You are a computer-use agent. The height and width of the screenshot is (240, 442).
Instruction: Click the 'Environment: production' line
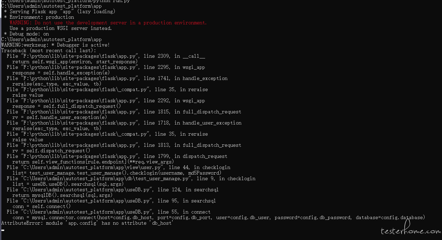39,17
